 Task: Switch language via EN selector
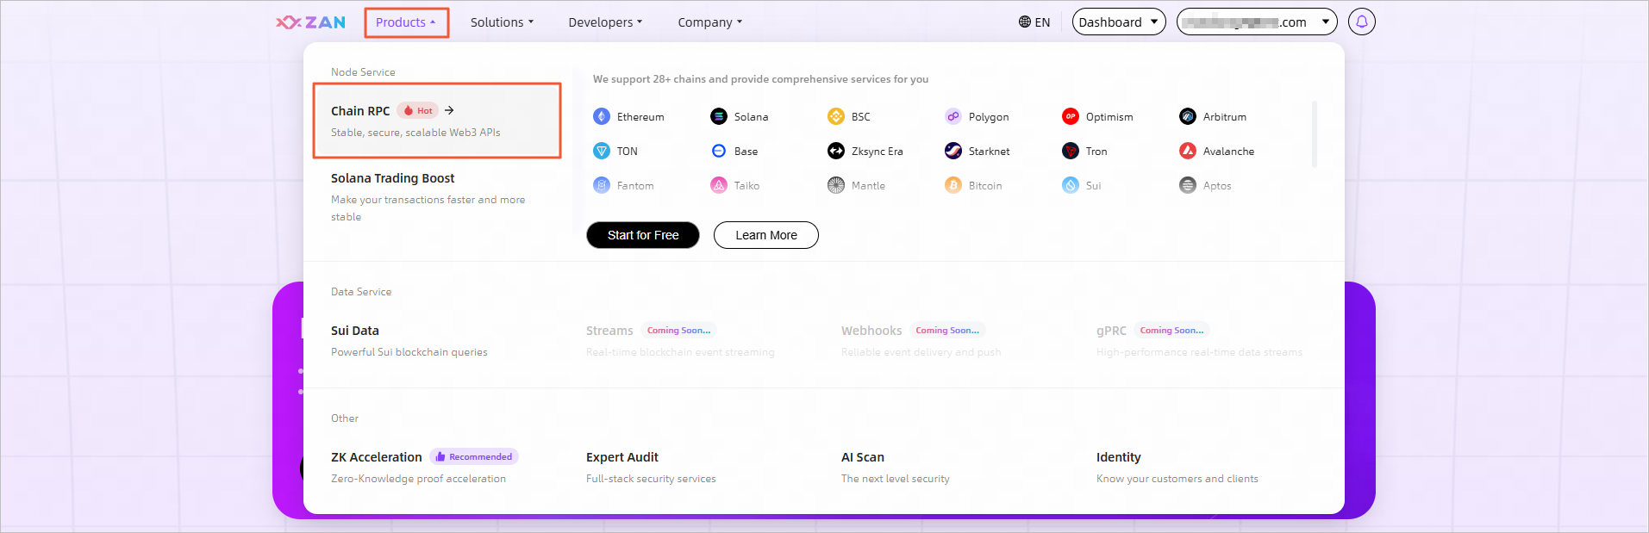pyautogui.click(x=1034, y=22)
